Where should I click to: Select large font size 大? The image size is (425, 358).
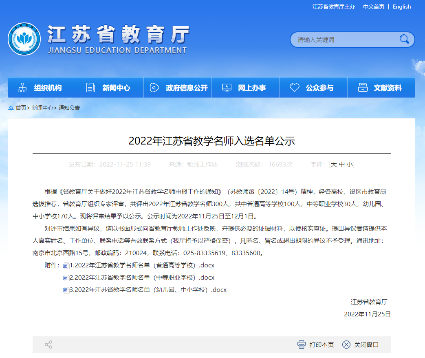coord(334,165)
